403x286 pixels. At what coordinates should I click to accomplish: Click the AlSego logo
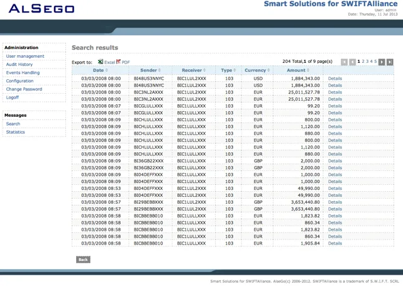tap(41, 8)
